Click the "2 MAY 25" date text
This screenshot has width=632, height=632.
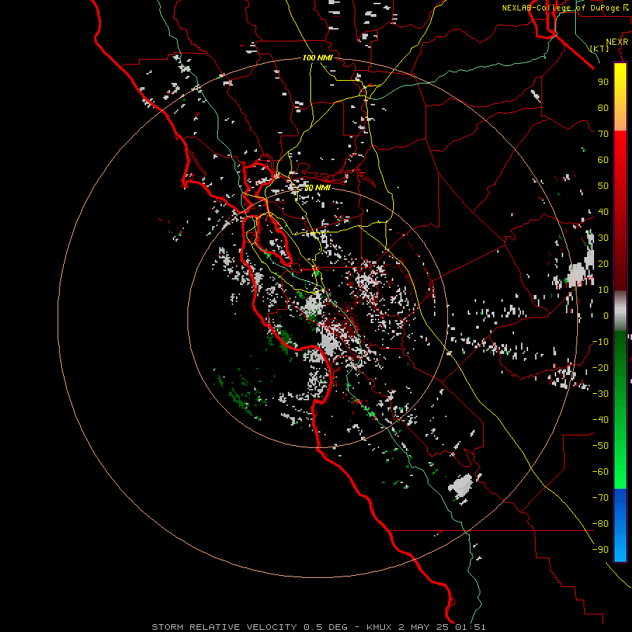point(423,627)
